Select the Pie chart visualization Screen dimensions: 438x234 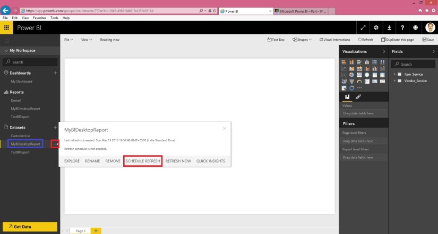coord(351,75)
